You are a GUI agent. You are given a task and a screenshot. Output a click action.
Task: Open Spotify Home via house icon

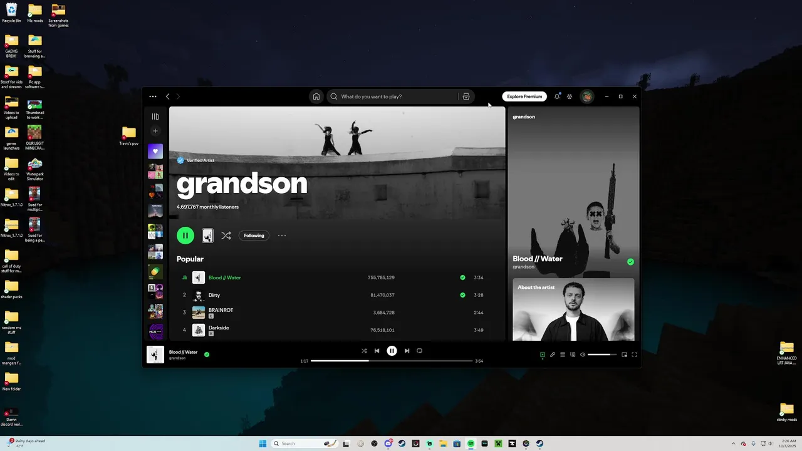pyautogui.click(x=316, y=96)
